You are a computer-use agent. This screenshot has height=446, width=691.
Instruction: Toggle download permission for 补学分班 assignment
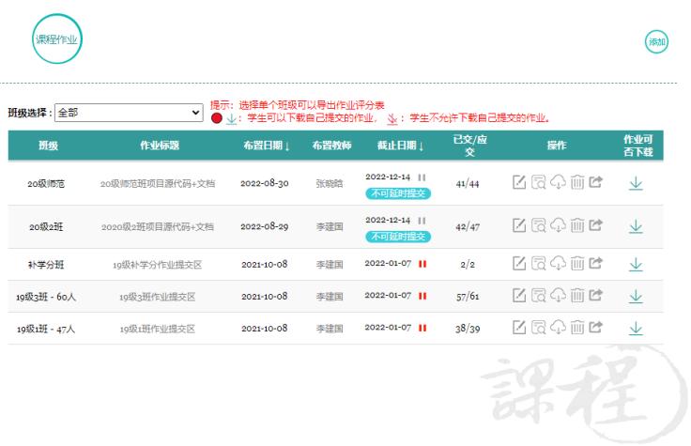coord(636,265)
